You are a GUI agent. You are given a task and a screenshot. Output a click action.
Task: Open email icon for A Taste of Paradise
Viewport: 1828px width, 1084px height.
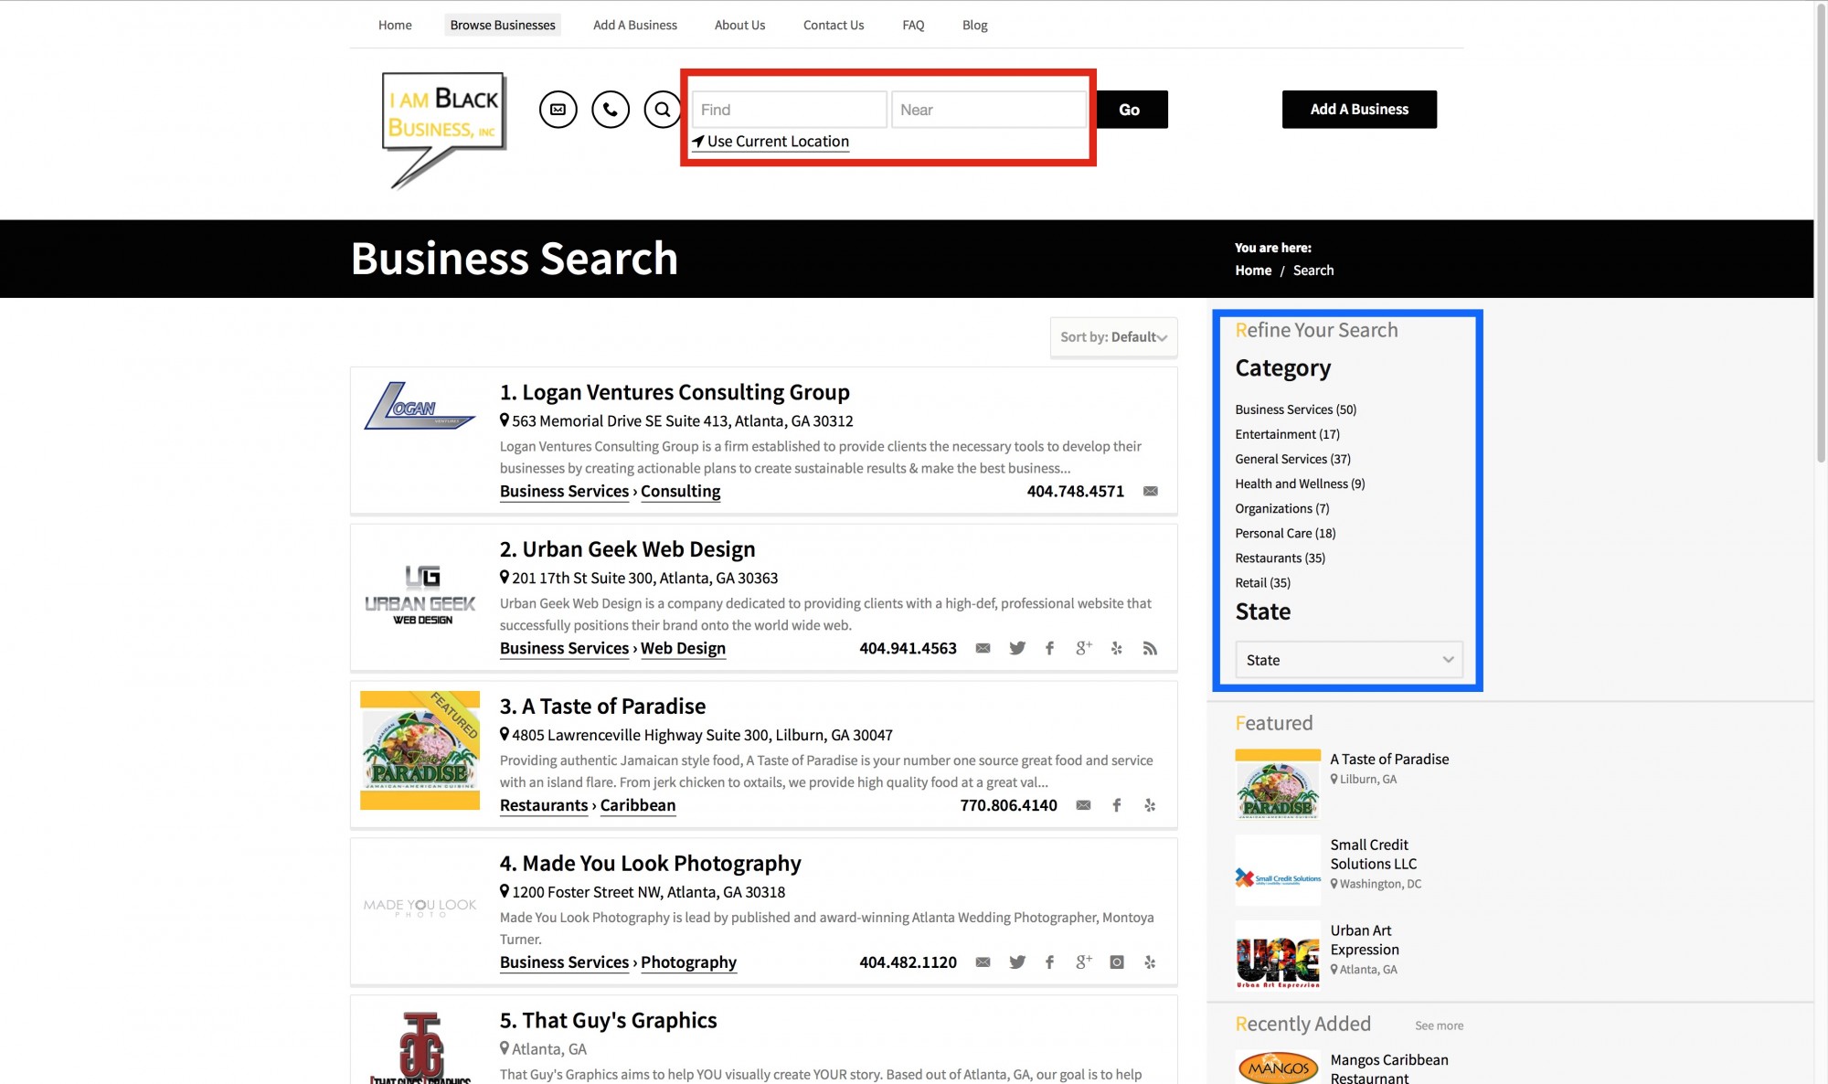coord(1083,806)
